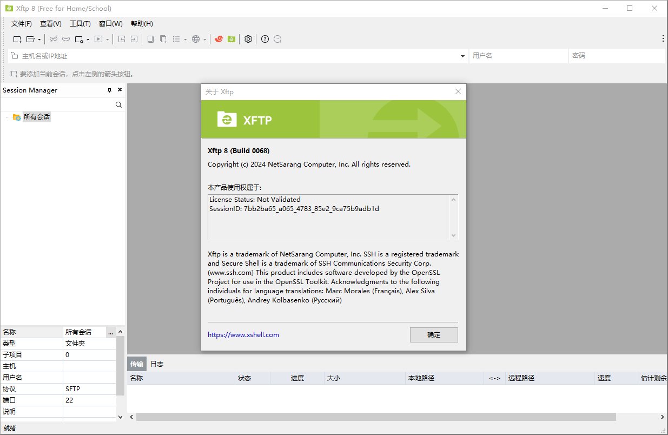This screenshot has width=668, height=435.
Task: Click the 名称 column header in transfer list
Action: 181,378
